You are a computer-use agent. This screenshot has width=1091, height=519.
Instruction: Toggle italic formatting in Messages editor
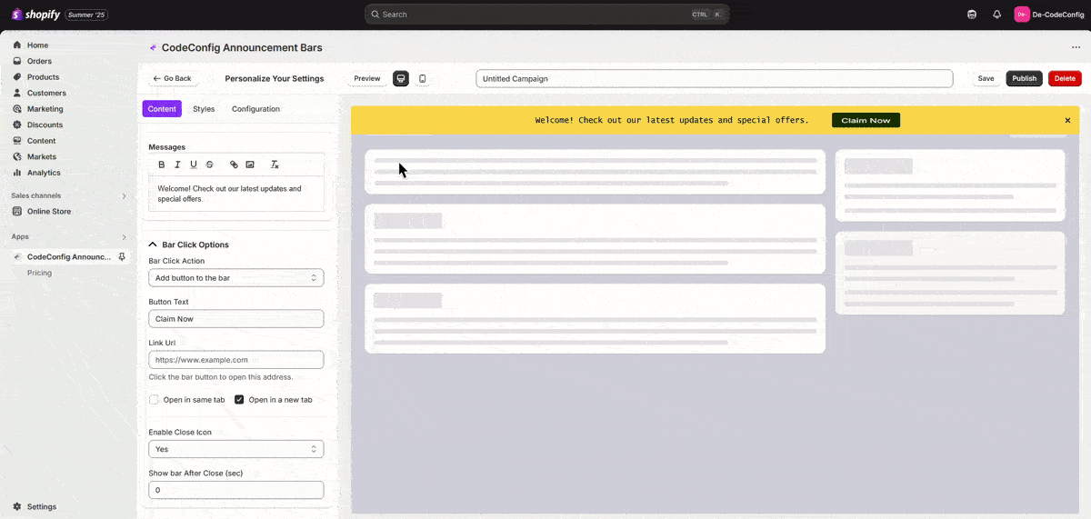coord(177,165)
